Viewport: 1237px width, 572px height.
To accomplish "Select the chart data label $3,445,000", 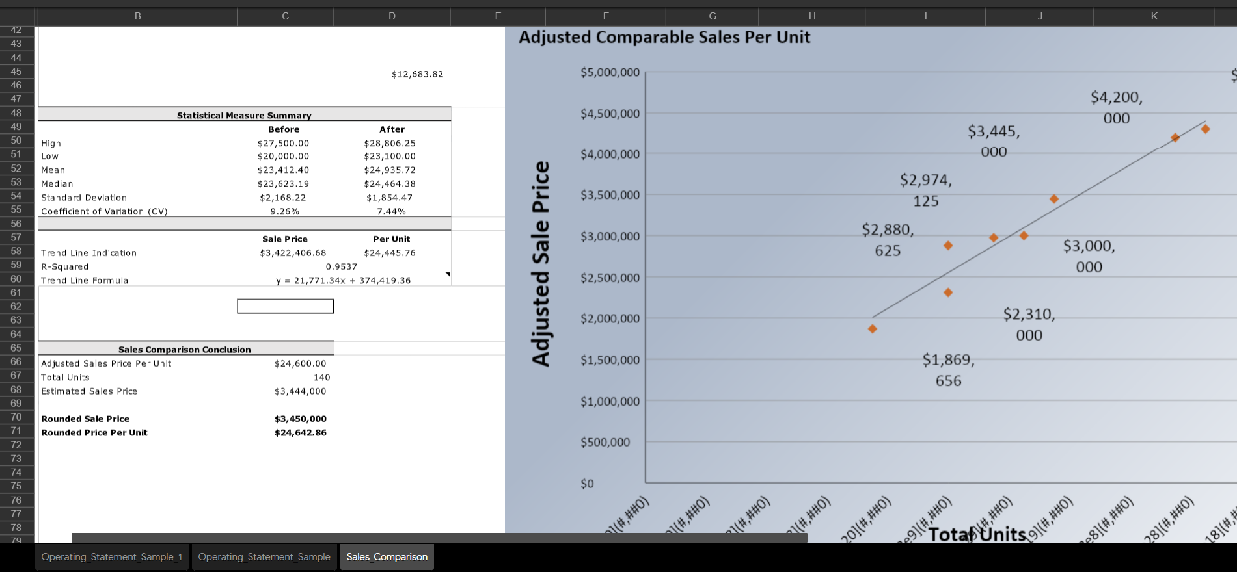I will click(994, 142).
